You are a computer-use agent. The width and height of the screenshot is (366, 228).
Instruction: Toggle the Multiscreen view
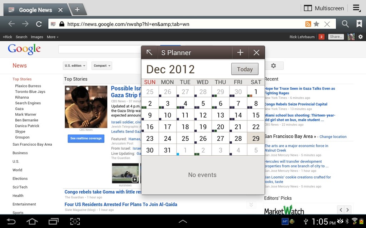[x=324, y=9]
